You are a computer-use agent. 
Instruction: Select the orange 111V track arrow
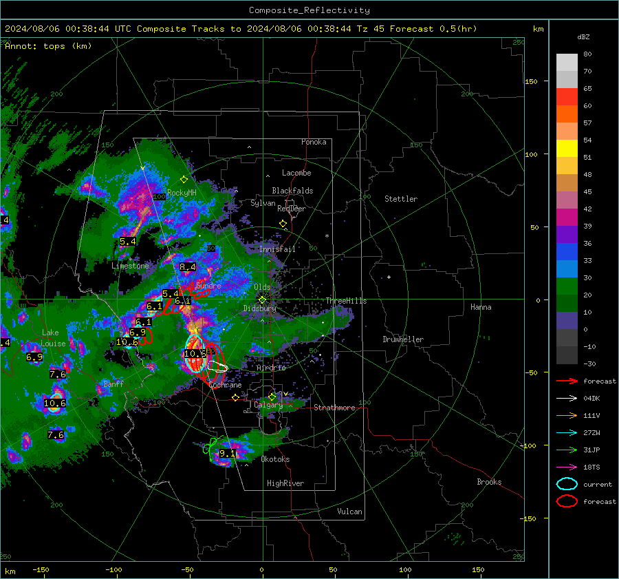pos(567,415)
